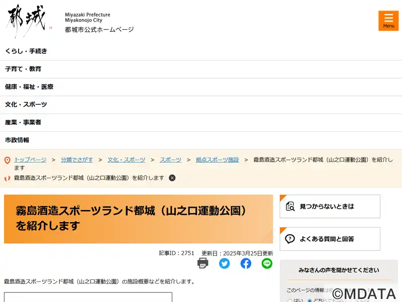Click the footprints history icon
The image size is (402, 302).
click(x=7, y=178)
